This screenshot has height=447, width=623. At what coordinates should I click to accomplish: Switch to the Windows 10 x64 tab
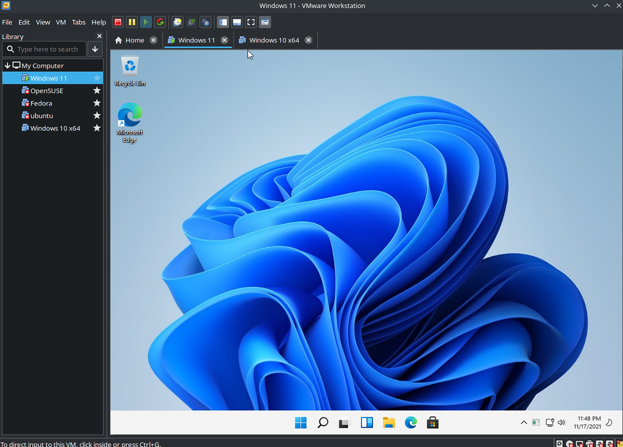tap(274, 40)
